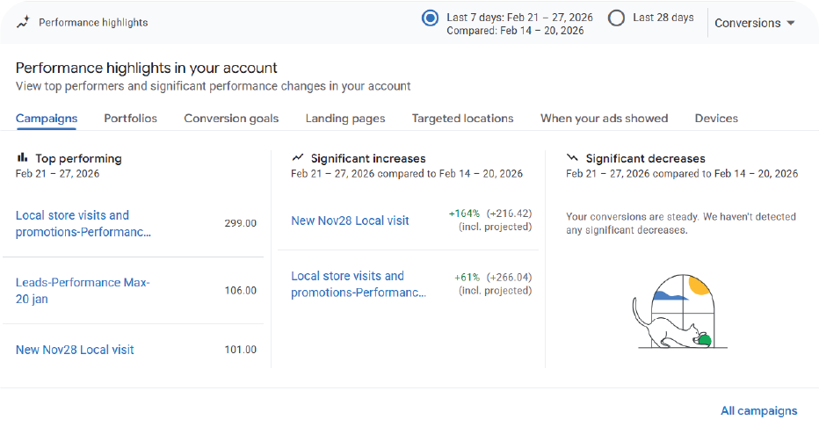Click the Significant increases trend-up icon
Viewport: 819px width, 427px height.
(299, 158)
